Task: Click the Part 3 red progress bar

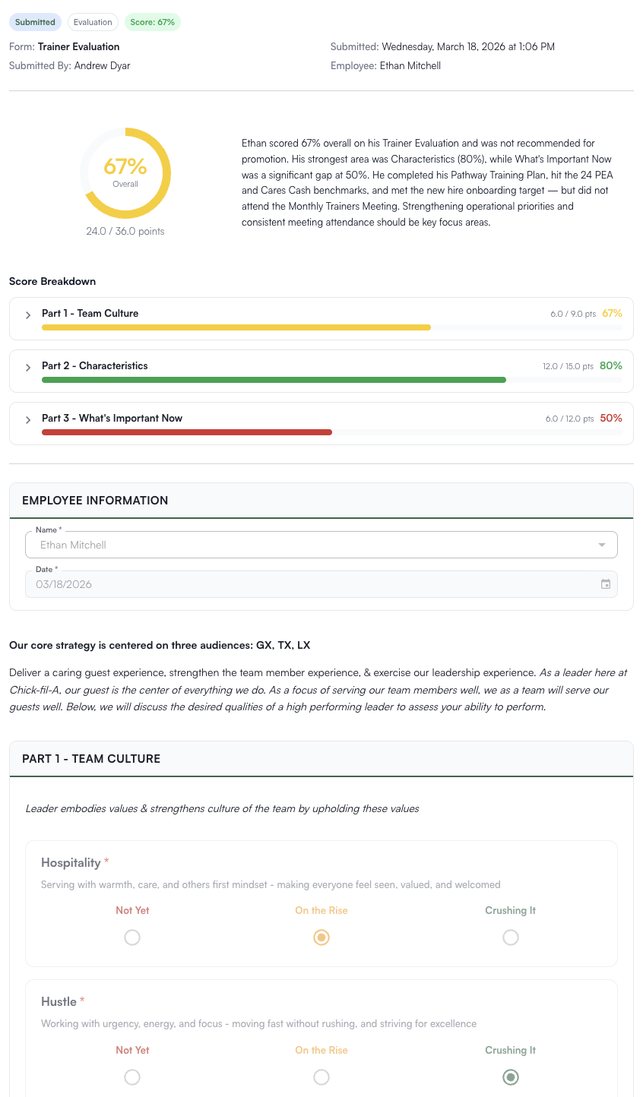Action: coord(186,432)
